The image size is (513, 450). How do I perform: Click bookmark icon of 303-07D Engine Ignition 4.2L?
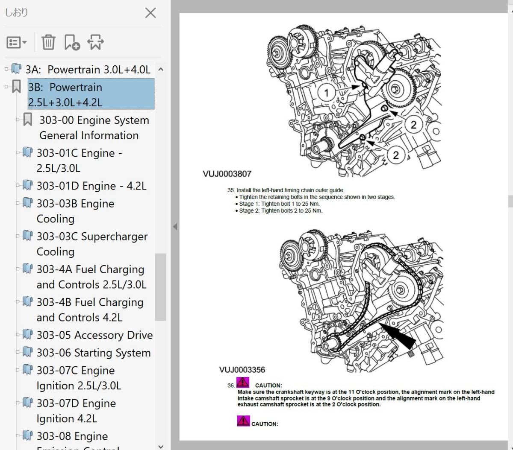27,403
